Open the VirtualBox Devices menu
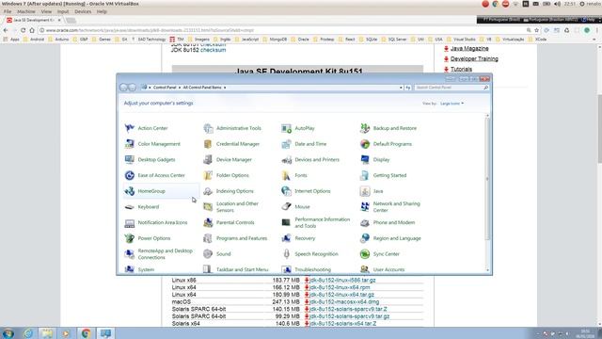This screenshot has width=602, height=339. (83, 11)
